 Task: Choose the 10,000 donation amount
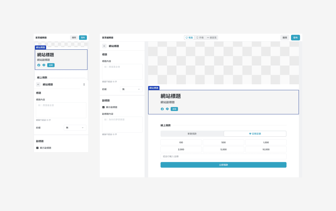click(266, 150)
